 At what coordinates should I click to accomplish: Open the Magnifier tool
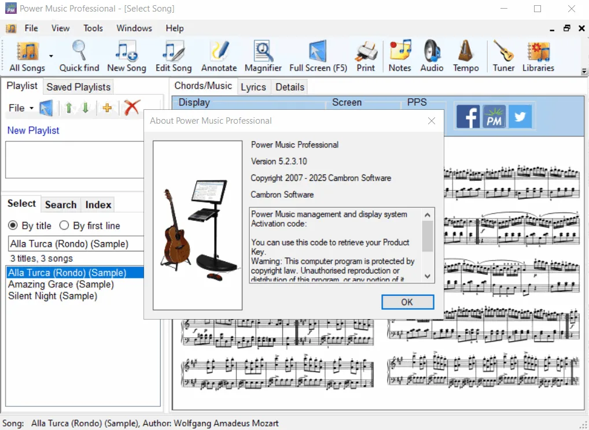tap(263, 56)
